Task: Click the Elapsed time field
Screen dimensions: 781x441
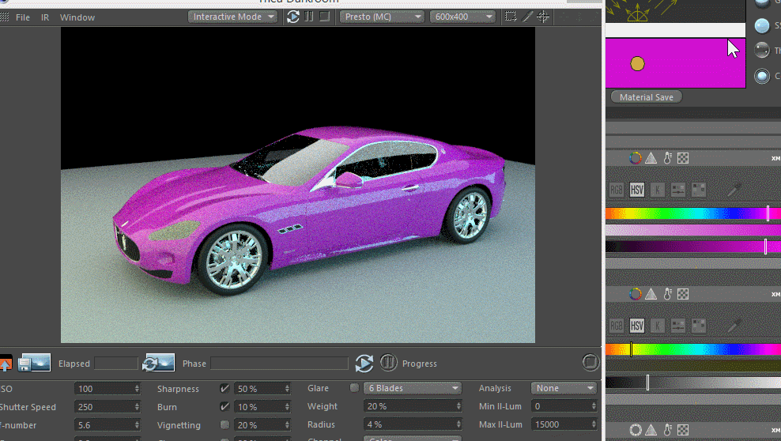Action: click(x=116, y=364)
